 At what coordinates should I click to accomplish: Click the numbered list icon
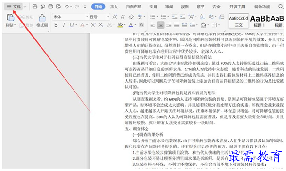[x=163, y=17]
